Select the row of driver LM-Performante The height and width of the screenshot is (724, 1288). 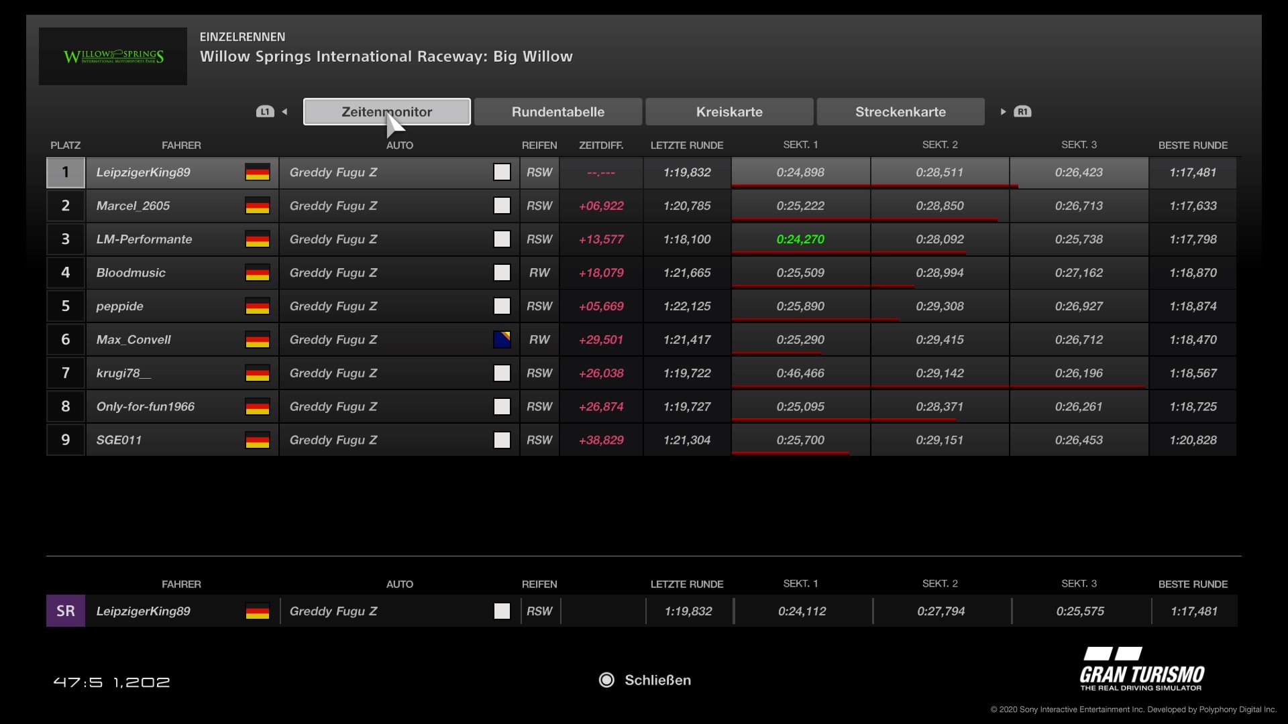(144, 239)
